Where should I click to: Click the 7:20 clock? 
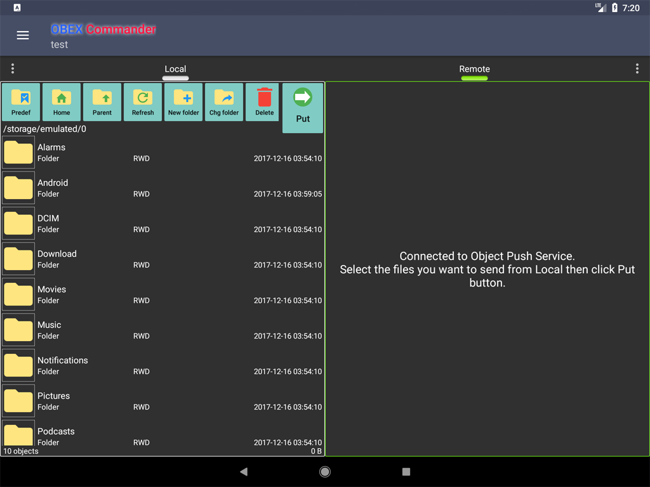tap(631, 8)
